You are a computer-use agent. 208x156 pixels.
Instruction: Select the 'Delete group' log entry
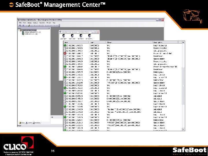123,72
